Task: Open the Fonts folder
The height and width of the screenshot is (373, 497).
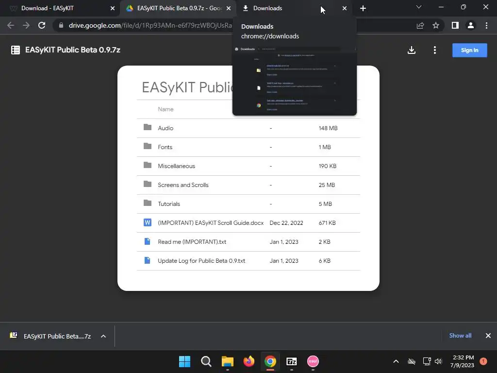Action: pos(248,147)
